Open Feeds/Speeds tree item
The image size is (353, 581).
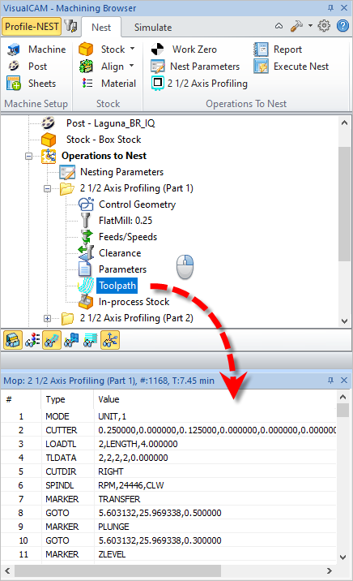[x=128, y=237]
